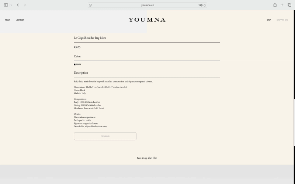Reload the page with the refresh icon
The height and width of the screenshot is (184, 295).
pyautogui.click(x=205, y=5)
